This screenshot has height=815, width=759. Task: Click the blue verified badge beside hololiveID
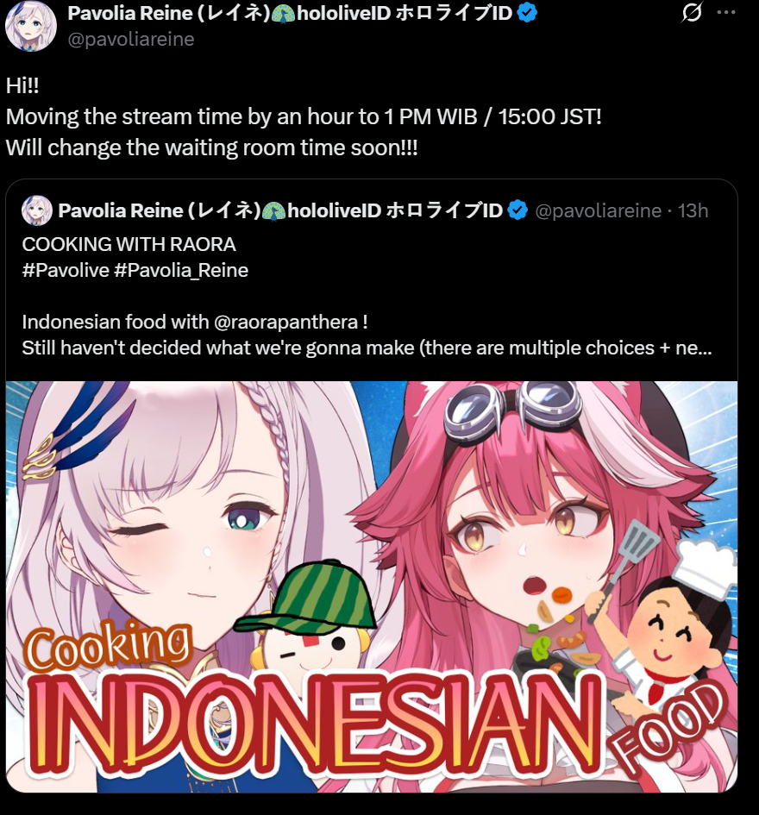tap(527, 13)
